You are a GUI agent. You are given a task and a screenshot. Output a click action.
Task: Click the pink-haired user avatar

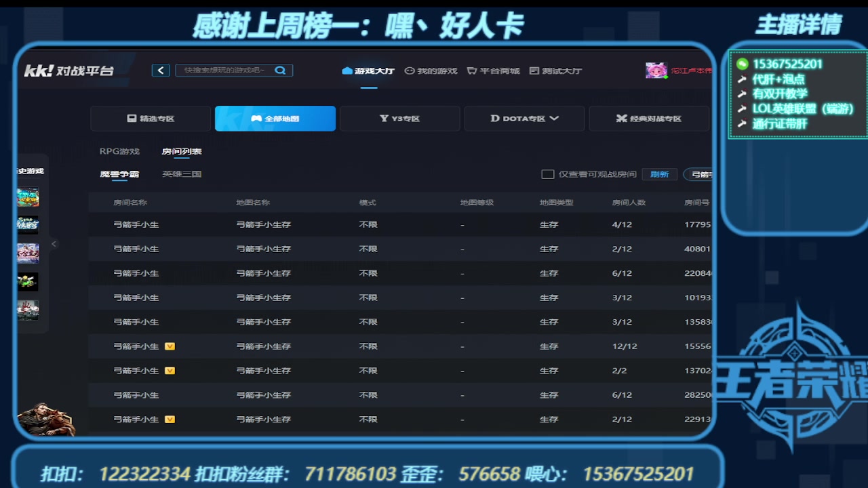pos(656,70)
